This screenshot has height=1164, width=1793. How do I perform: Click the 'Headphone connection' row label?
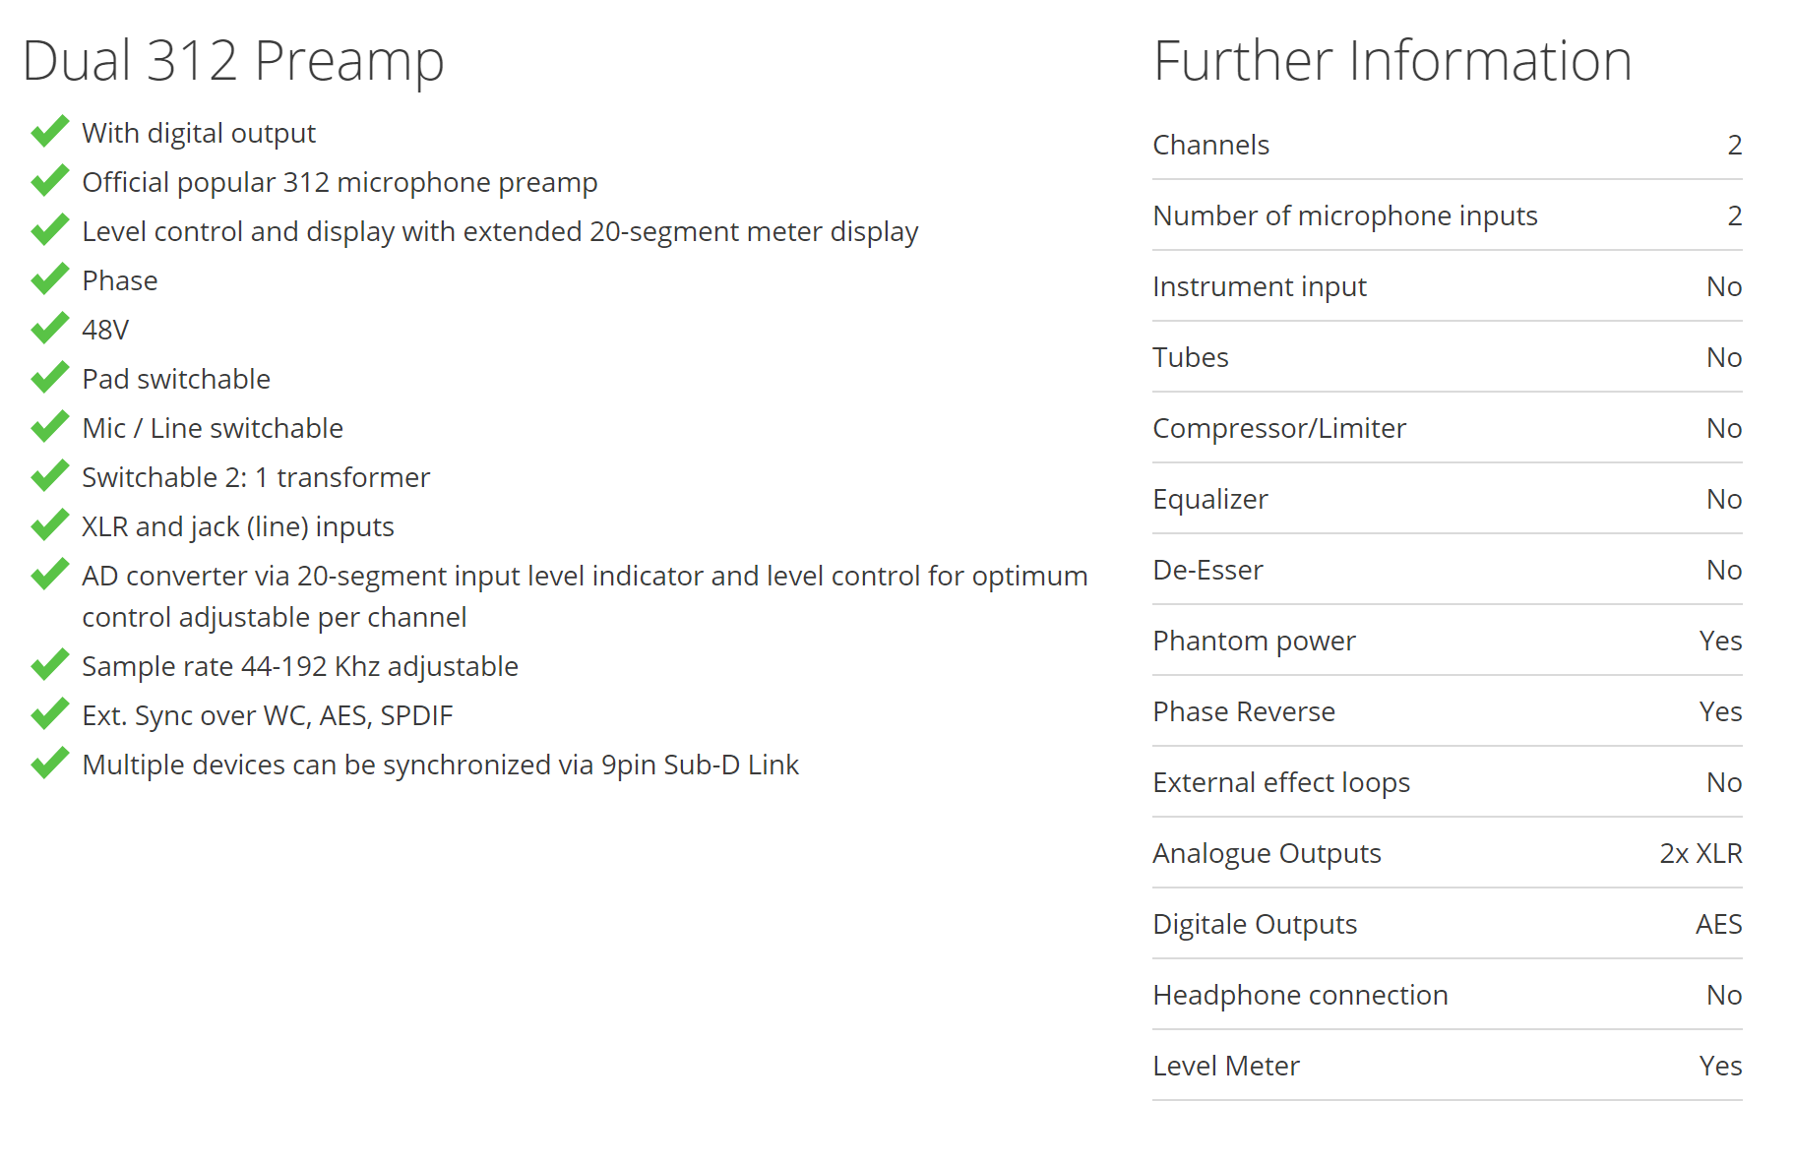point(1300,996)
